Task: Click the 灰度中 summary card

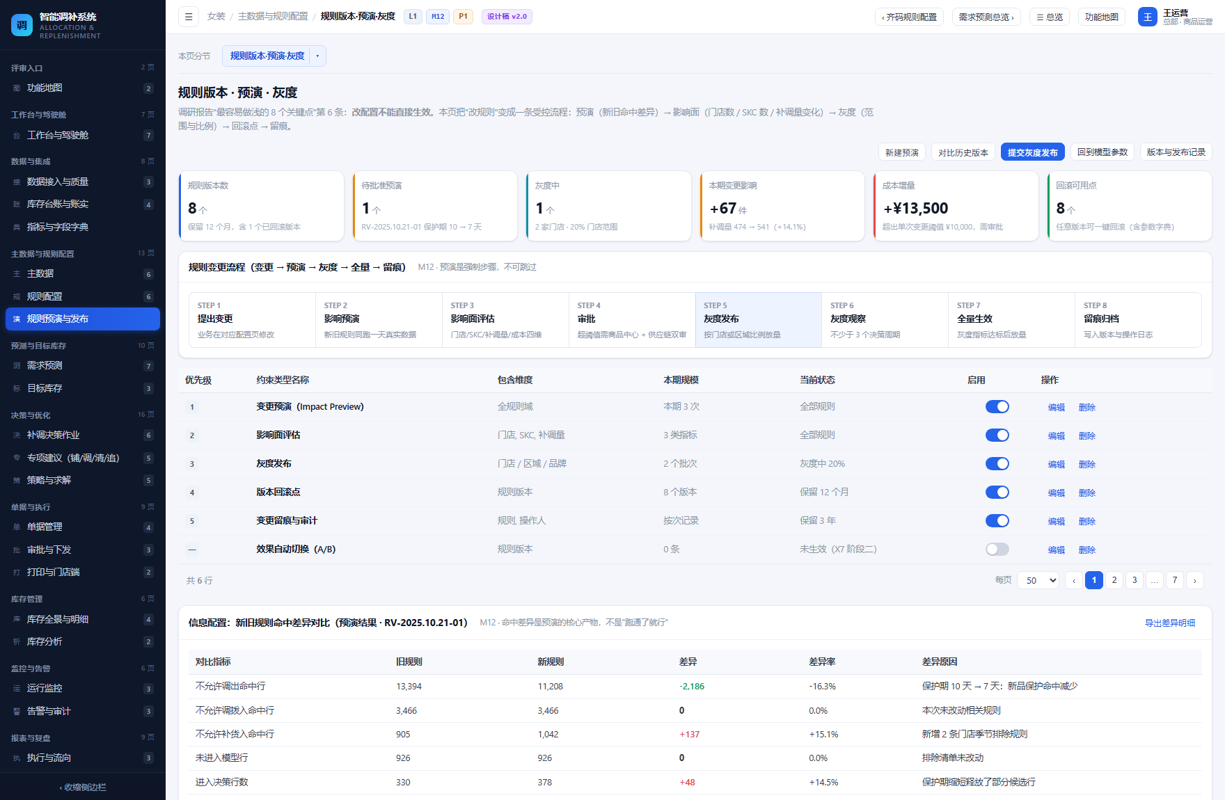Action: coord(608,206)
